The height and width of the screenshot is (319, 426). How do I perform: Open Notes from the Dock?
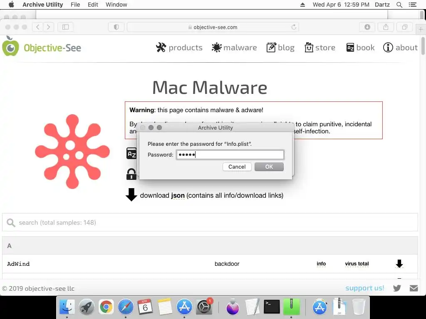pos(165,307)
